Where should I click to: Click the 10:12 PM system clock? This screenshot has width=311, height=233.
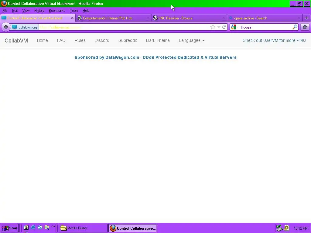tap(300, 228)
